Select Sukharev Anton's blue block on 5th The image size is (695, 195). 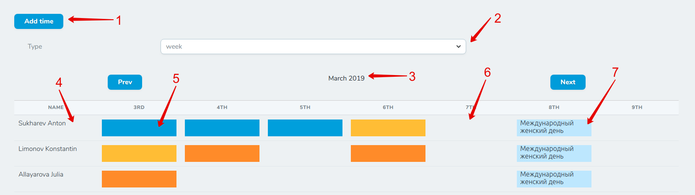(x=305, y=128)
